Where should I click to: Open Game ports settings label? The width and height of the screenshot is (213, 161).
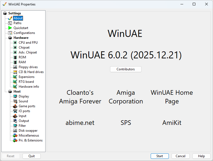[27, 106]
